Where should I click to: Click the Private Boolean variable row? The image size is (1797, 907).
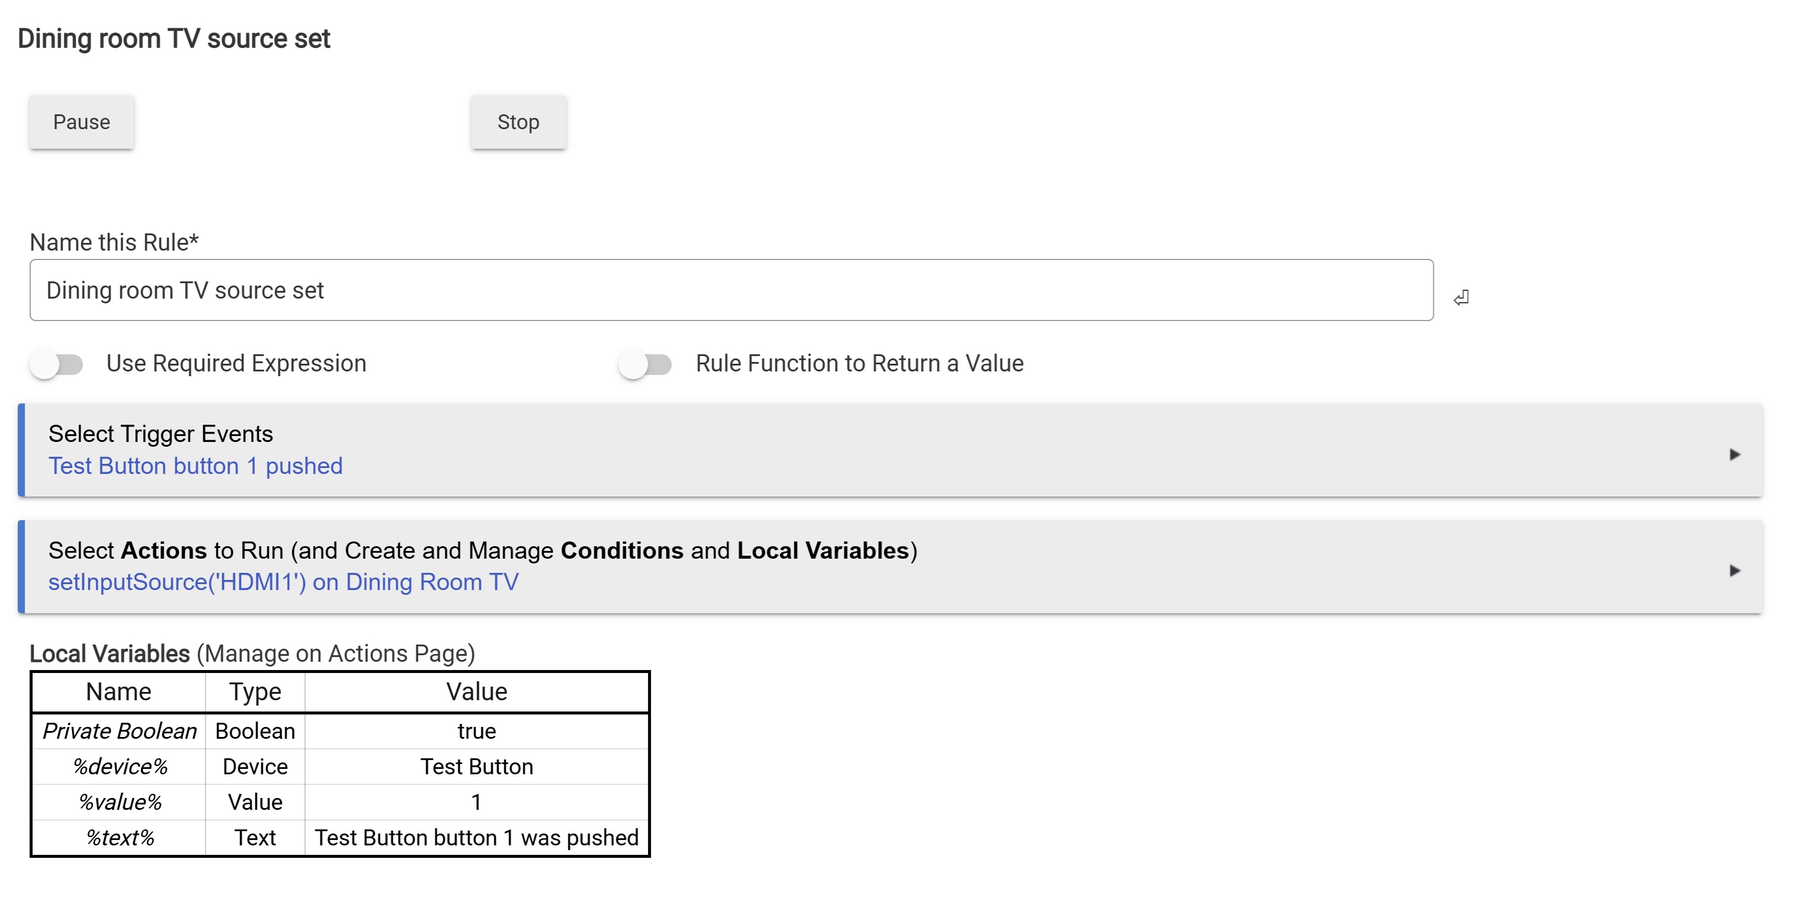[x=119, y=731]
